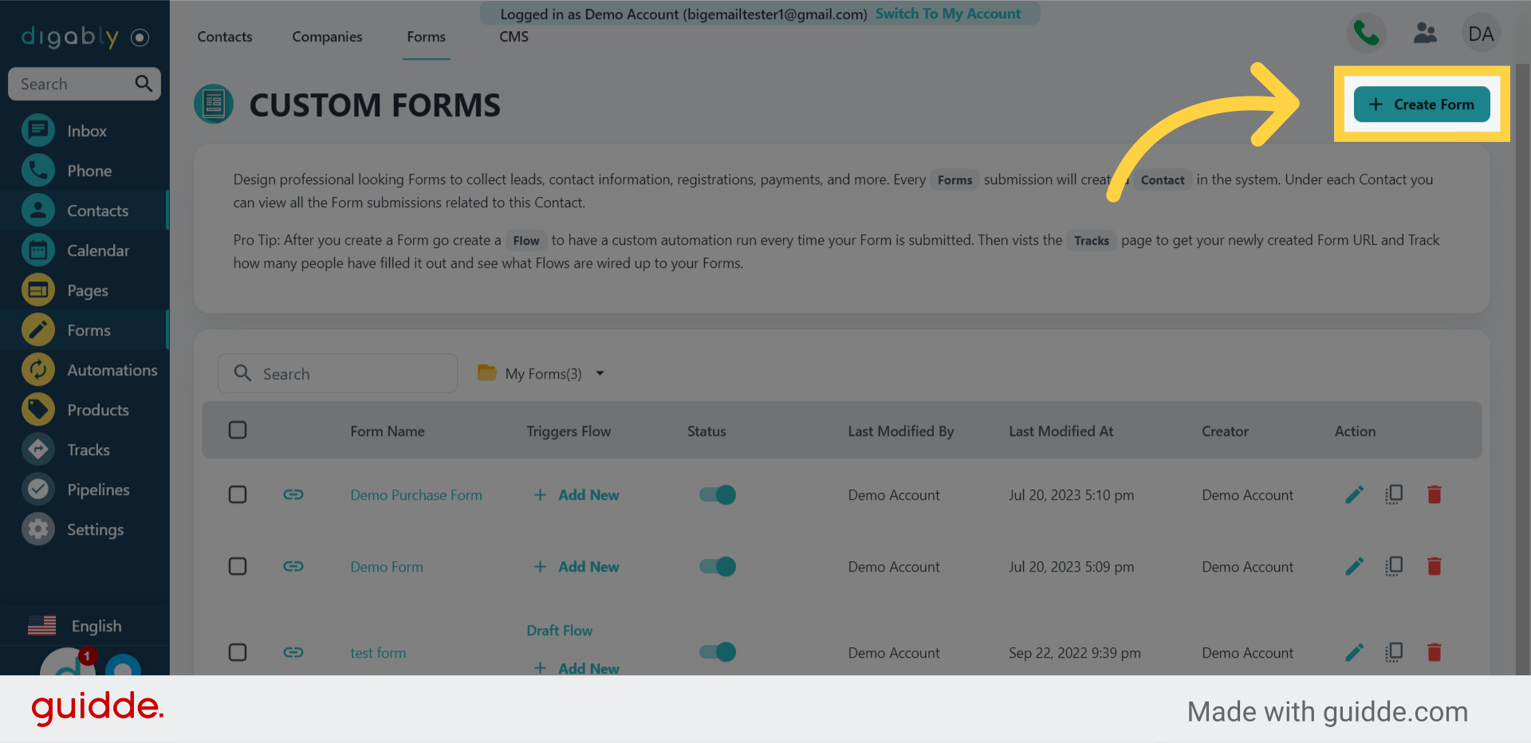Go to the Contacts top tab
This screenshot has height=743, width=1531.
coord(225,37)
